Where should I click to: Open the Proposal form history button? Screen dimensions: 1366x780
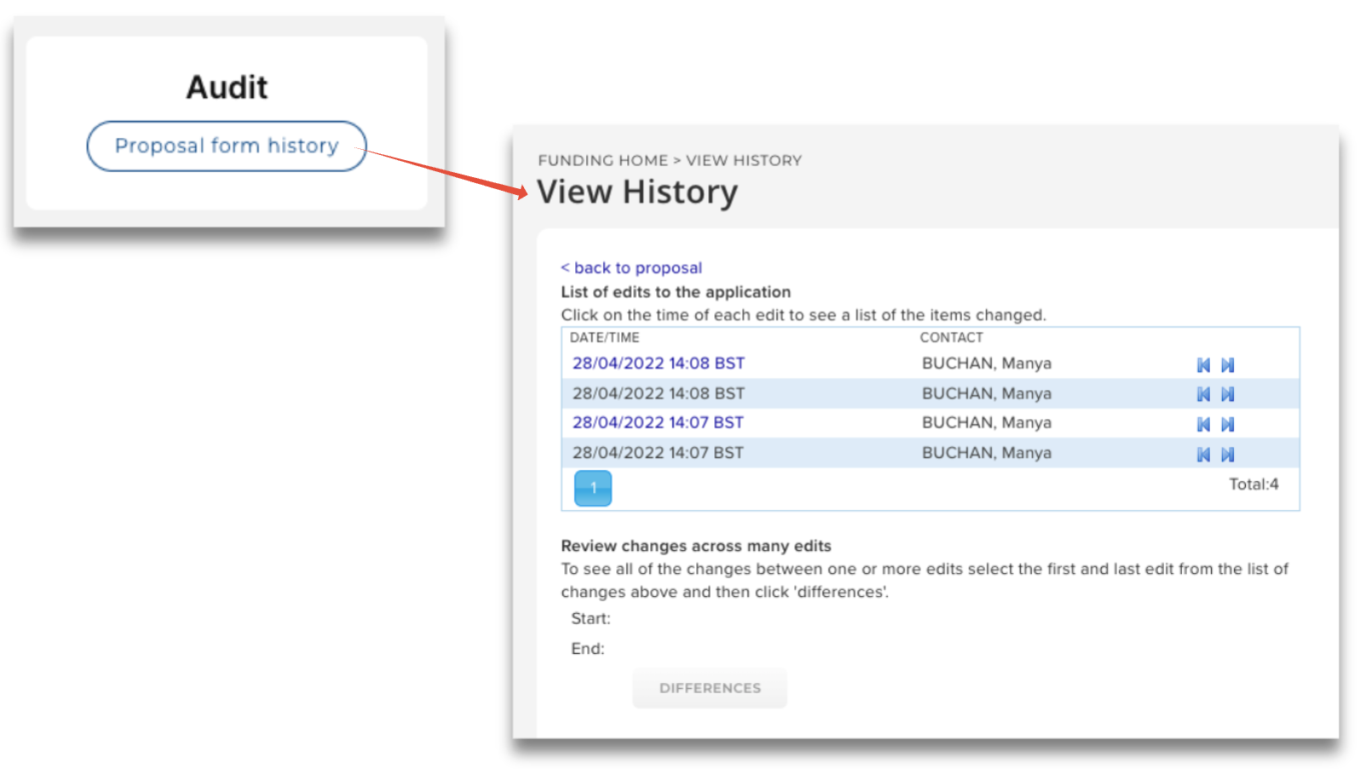(227, 146)
